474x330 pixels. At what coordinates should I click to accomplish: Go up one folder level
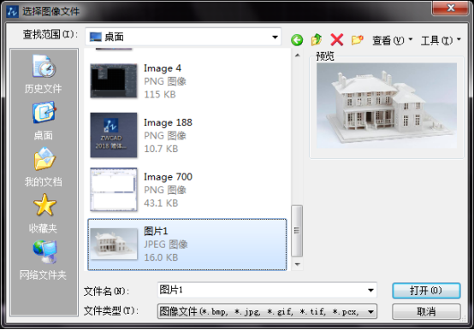317,39
